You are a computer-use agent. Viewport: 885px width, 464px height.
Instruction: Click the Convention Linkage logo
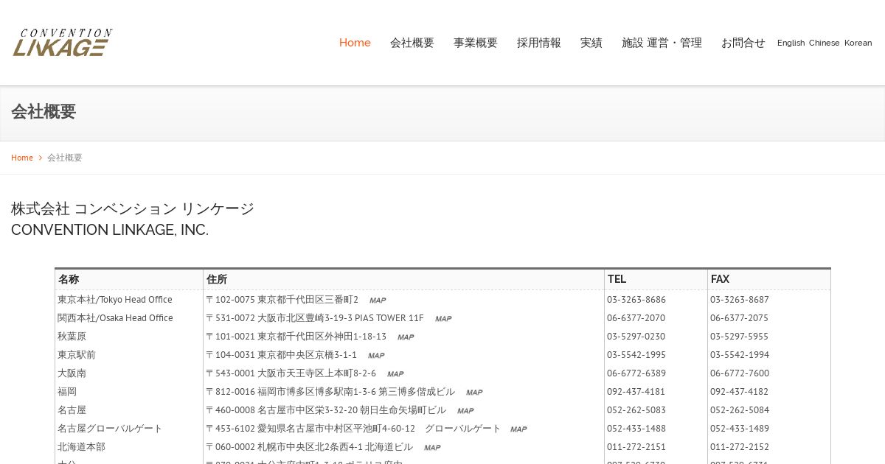63,43
